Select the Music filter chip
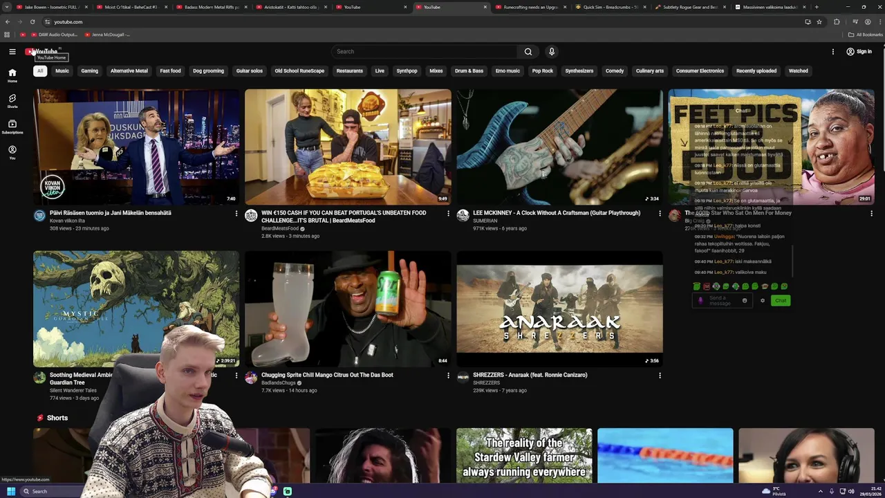The height and width of the screenshot is (498, 885). pyautogui.click(x=62, y=71)
